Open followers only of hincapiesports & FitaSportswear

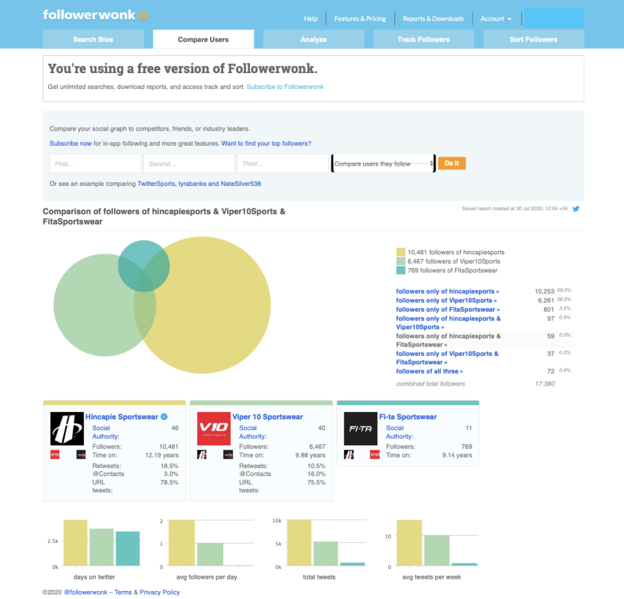coord(448,340)
